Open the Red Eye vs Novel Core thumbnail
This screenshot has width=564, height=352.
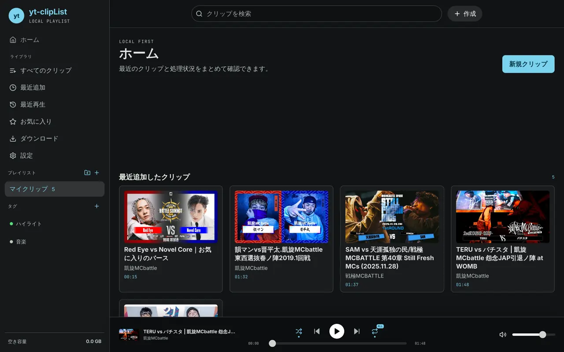pyautogui.click(x=171, y=217)
